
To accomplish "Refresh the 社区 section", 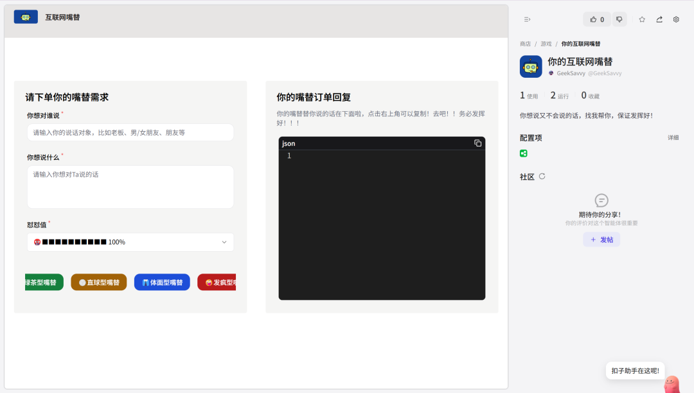I will (x=542, y=177).
